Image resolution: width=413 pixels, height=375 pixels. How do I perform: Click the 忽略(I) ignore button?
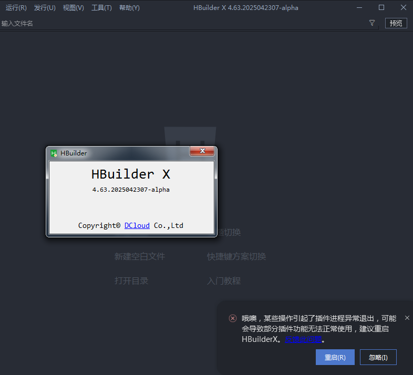(378, 357)
